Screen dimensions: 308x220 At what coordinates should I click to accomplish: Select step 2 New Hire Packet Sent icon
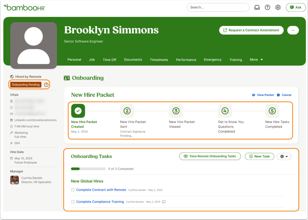(x=127, y=111)
